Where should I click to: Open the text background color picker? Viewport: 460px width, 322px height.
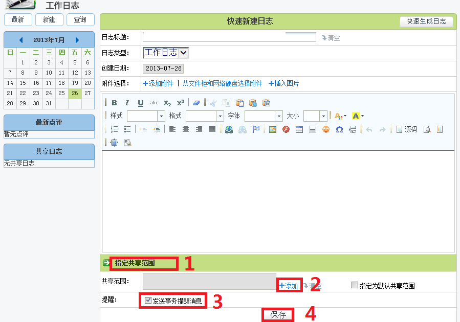pyautogui.click(x=358, y=116)
